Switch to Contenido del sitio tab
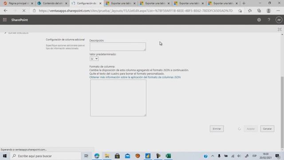 tap(53, 3)
